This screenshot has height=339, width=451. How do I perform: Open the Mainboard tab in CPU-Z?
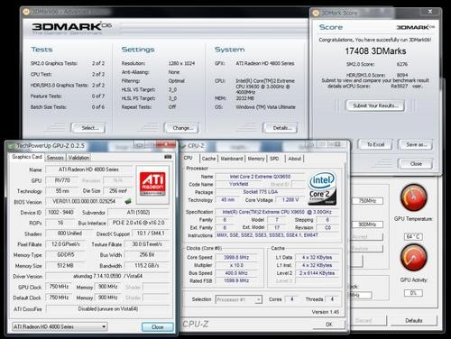pos(232,159)
